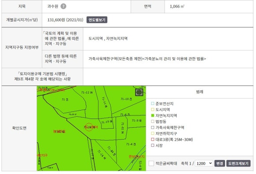256x174 pixels.
Task: Toggle the 자연취락지구 legend box
Action: (x=152, y=133)
